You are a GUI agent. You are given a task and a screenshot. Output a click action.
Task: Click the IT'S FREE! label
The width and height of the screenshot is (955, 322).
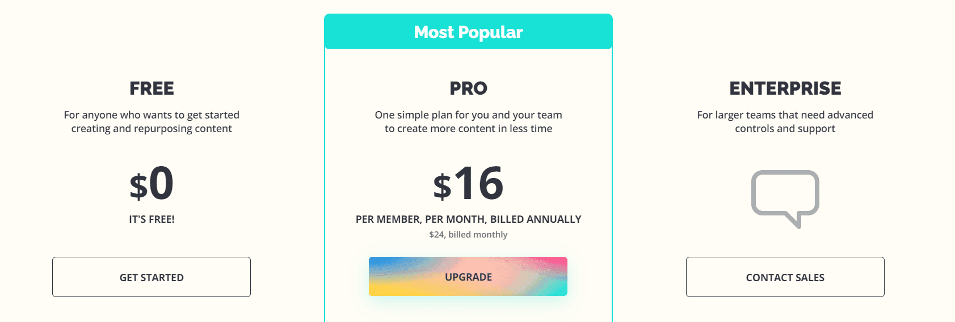pyautogui.click(x=152, y=219)
